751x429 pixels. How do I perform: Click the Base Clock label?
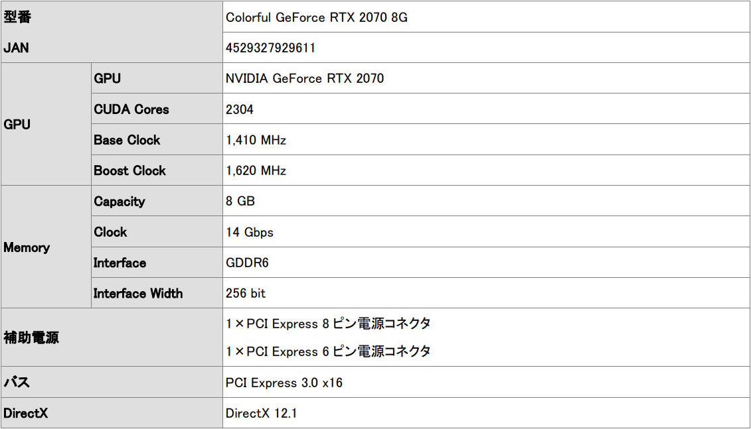click(127, 140)
